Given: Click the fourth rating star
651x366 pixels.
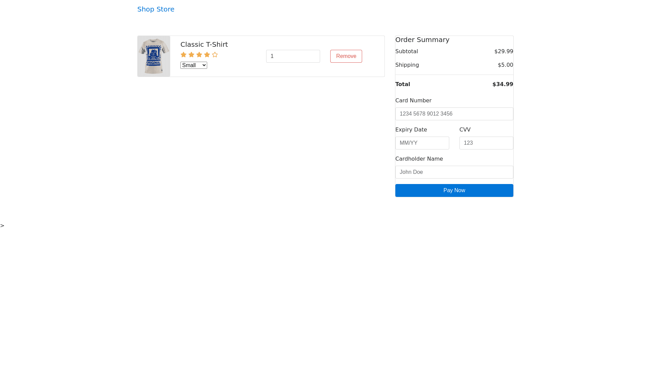Looking at the screenshot, I should (x=207, y=55).
